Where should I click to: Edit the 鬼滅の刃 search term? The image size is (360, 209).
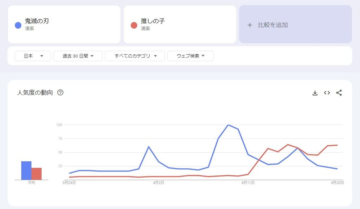coord(37,21)
